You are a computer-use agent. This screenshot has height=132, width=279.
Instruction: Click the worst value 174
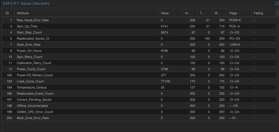pyautogui.click(x=222, y=26)
